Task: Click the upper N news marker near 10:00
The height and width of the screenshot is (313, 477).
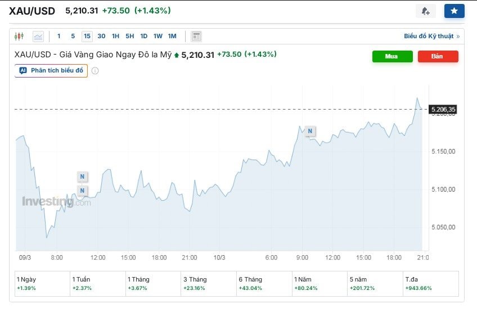Action: point(82,177)
